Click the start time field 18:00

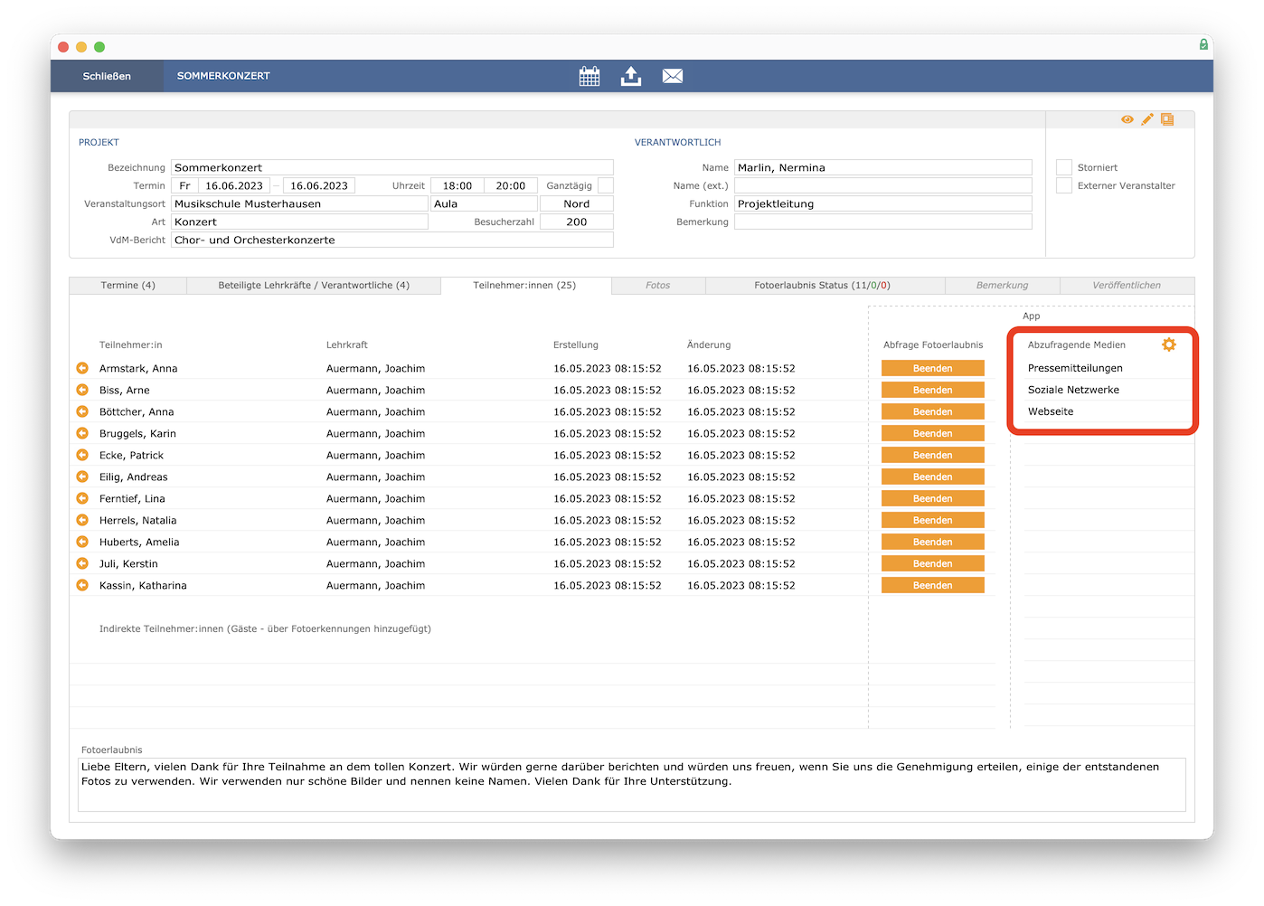457,185
